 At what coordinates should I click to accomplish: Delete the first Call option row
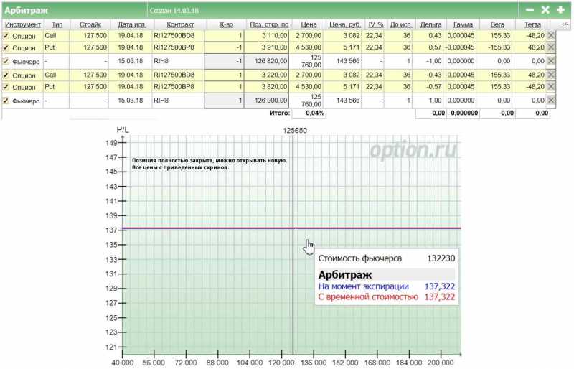(x=551, y=35)
